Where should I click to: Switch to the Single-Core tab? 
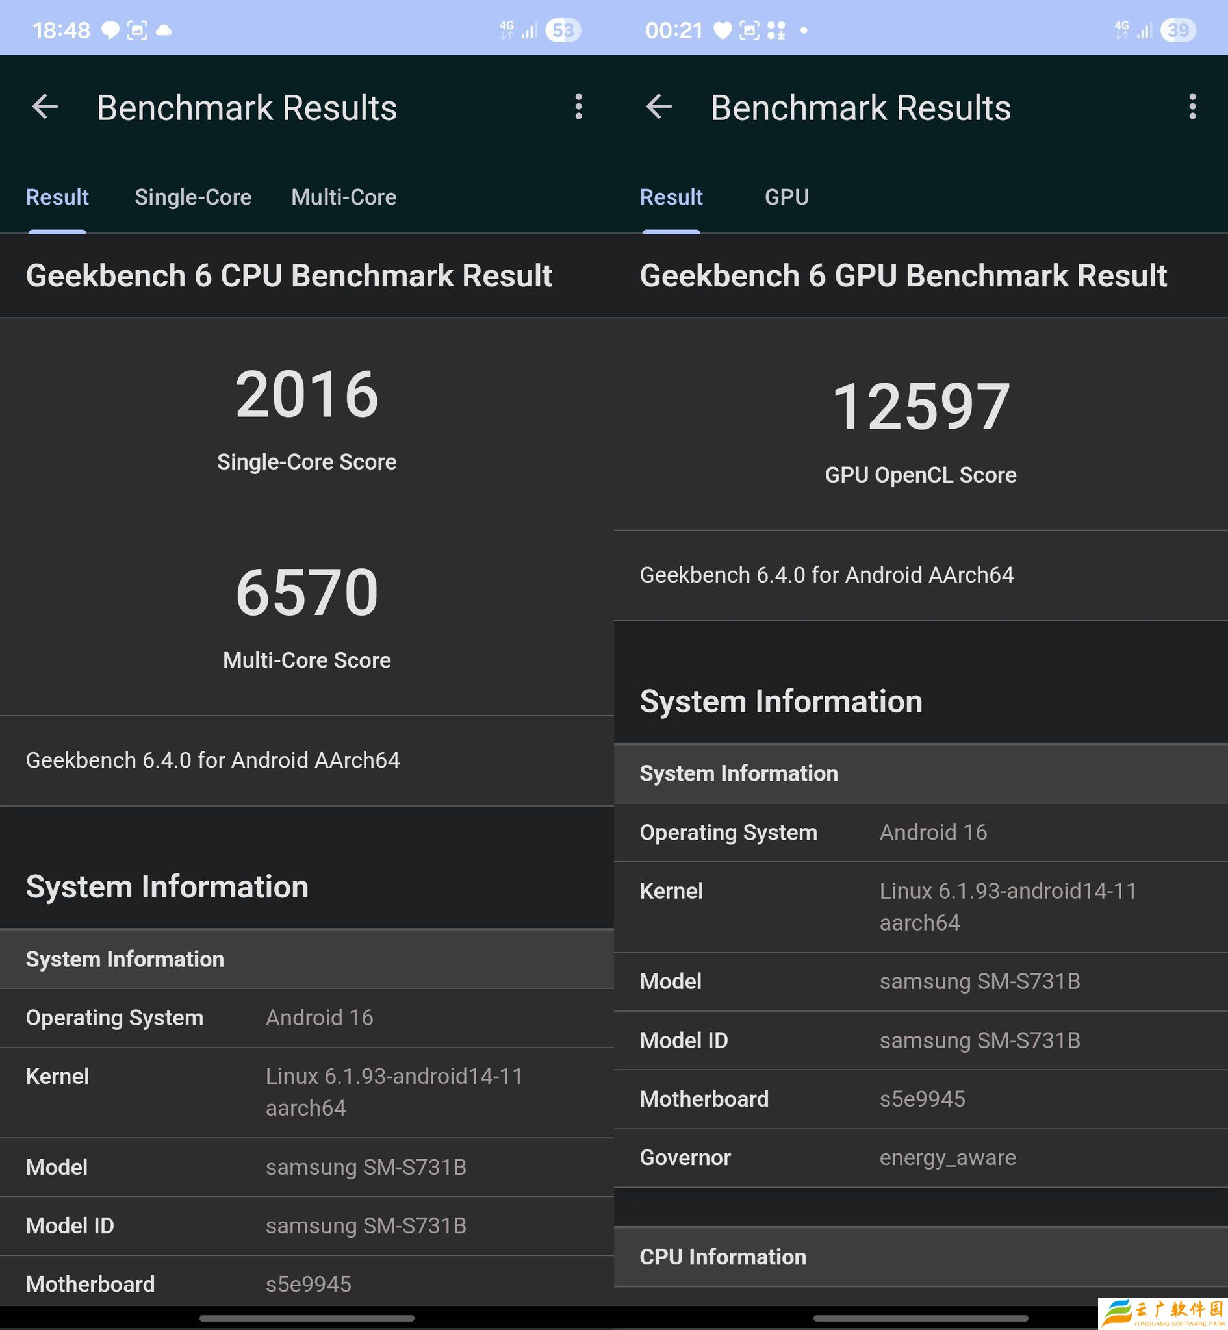pos(194,197)
